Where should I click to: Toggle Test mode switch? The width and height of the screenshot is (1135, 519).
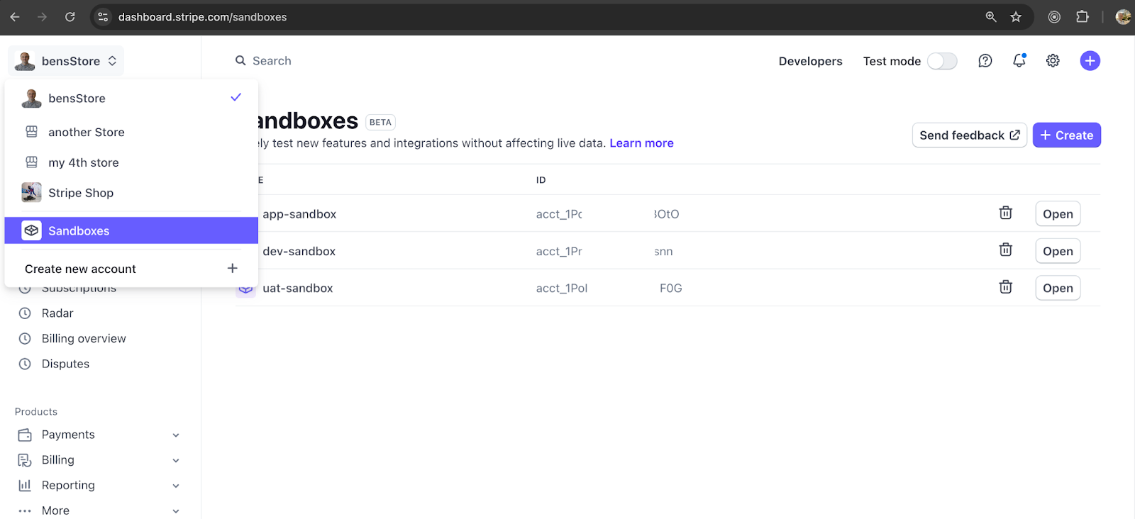[942, 61]
